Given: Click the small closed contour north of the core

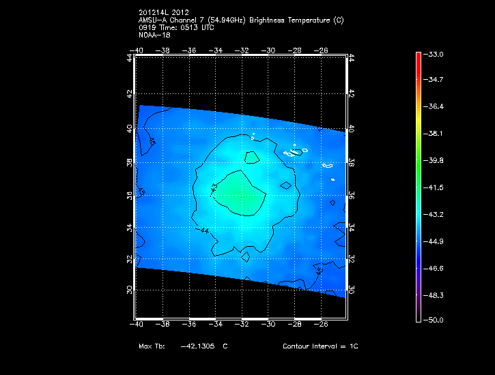Looking at the screenshot, I should tap(252, 157).
